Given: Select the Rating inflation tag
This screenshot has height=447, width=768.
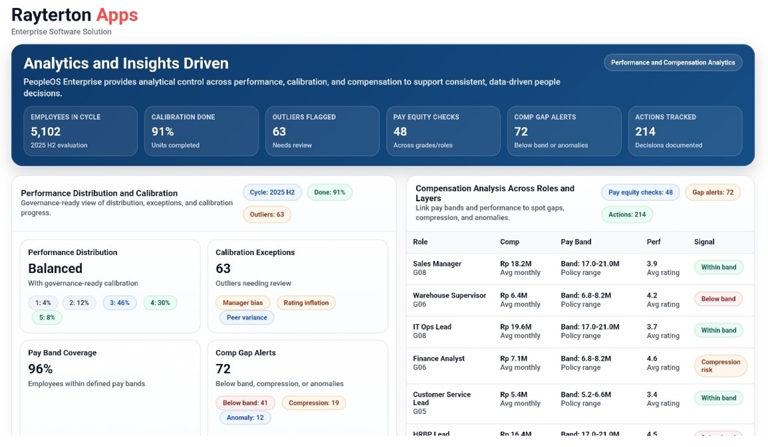Looking at the screenshot, I should 306,303.
